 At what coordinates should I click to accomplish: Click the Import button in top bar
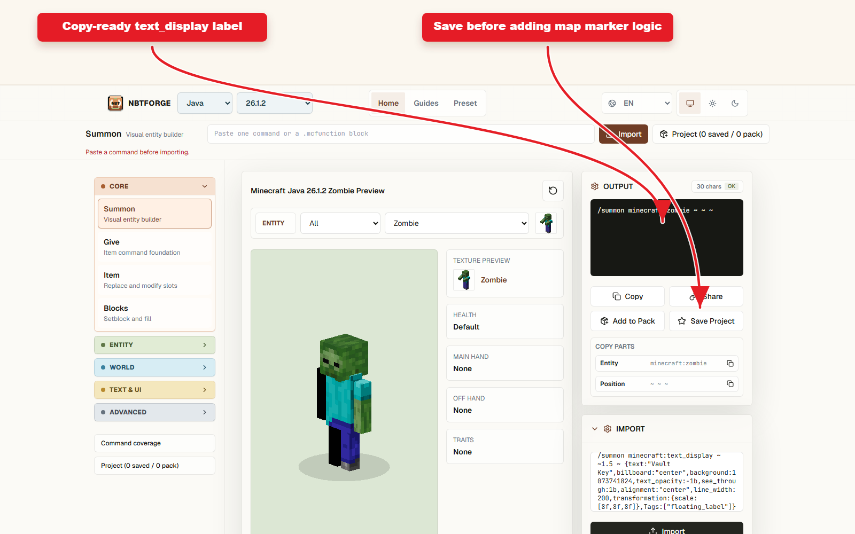pyautogui.click(x=624, y=134)
